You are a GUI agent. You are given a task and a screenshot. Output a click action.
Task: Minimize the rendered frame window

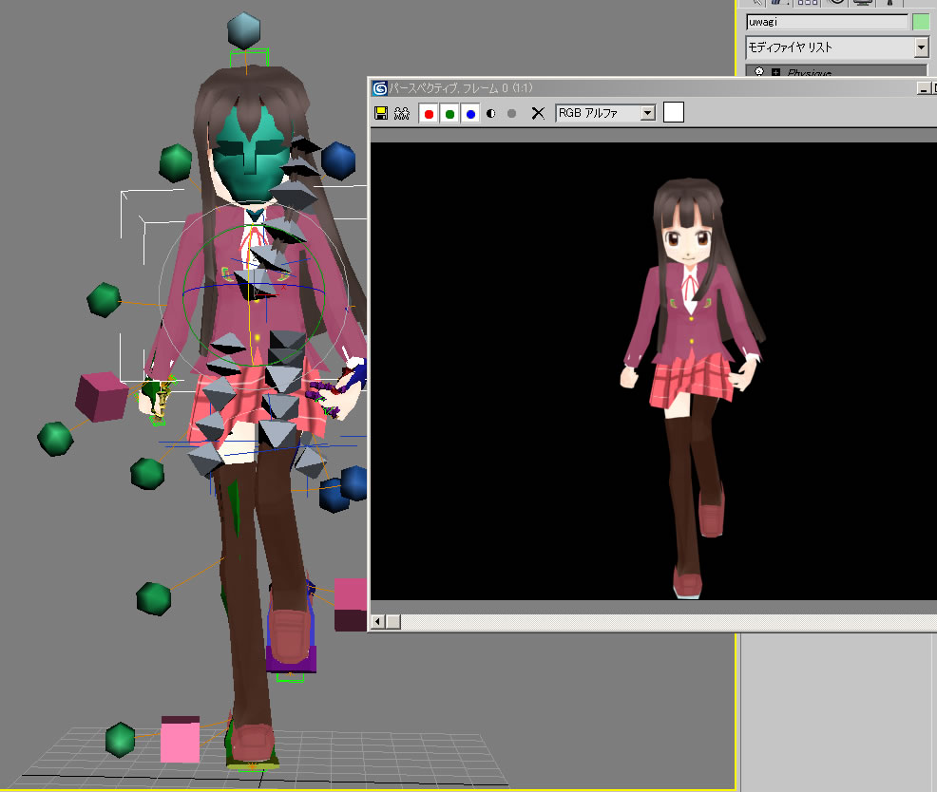pos(922,88)
